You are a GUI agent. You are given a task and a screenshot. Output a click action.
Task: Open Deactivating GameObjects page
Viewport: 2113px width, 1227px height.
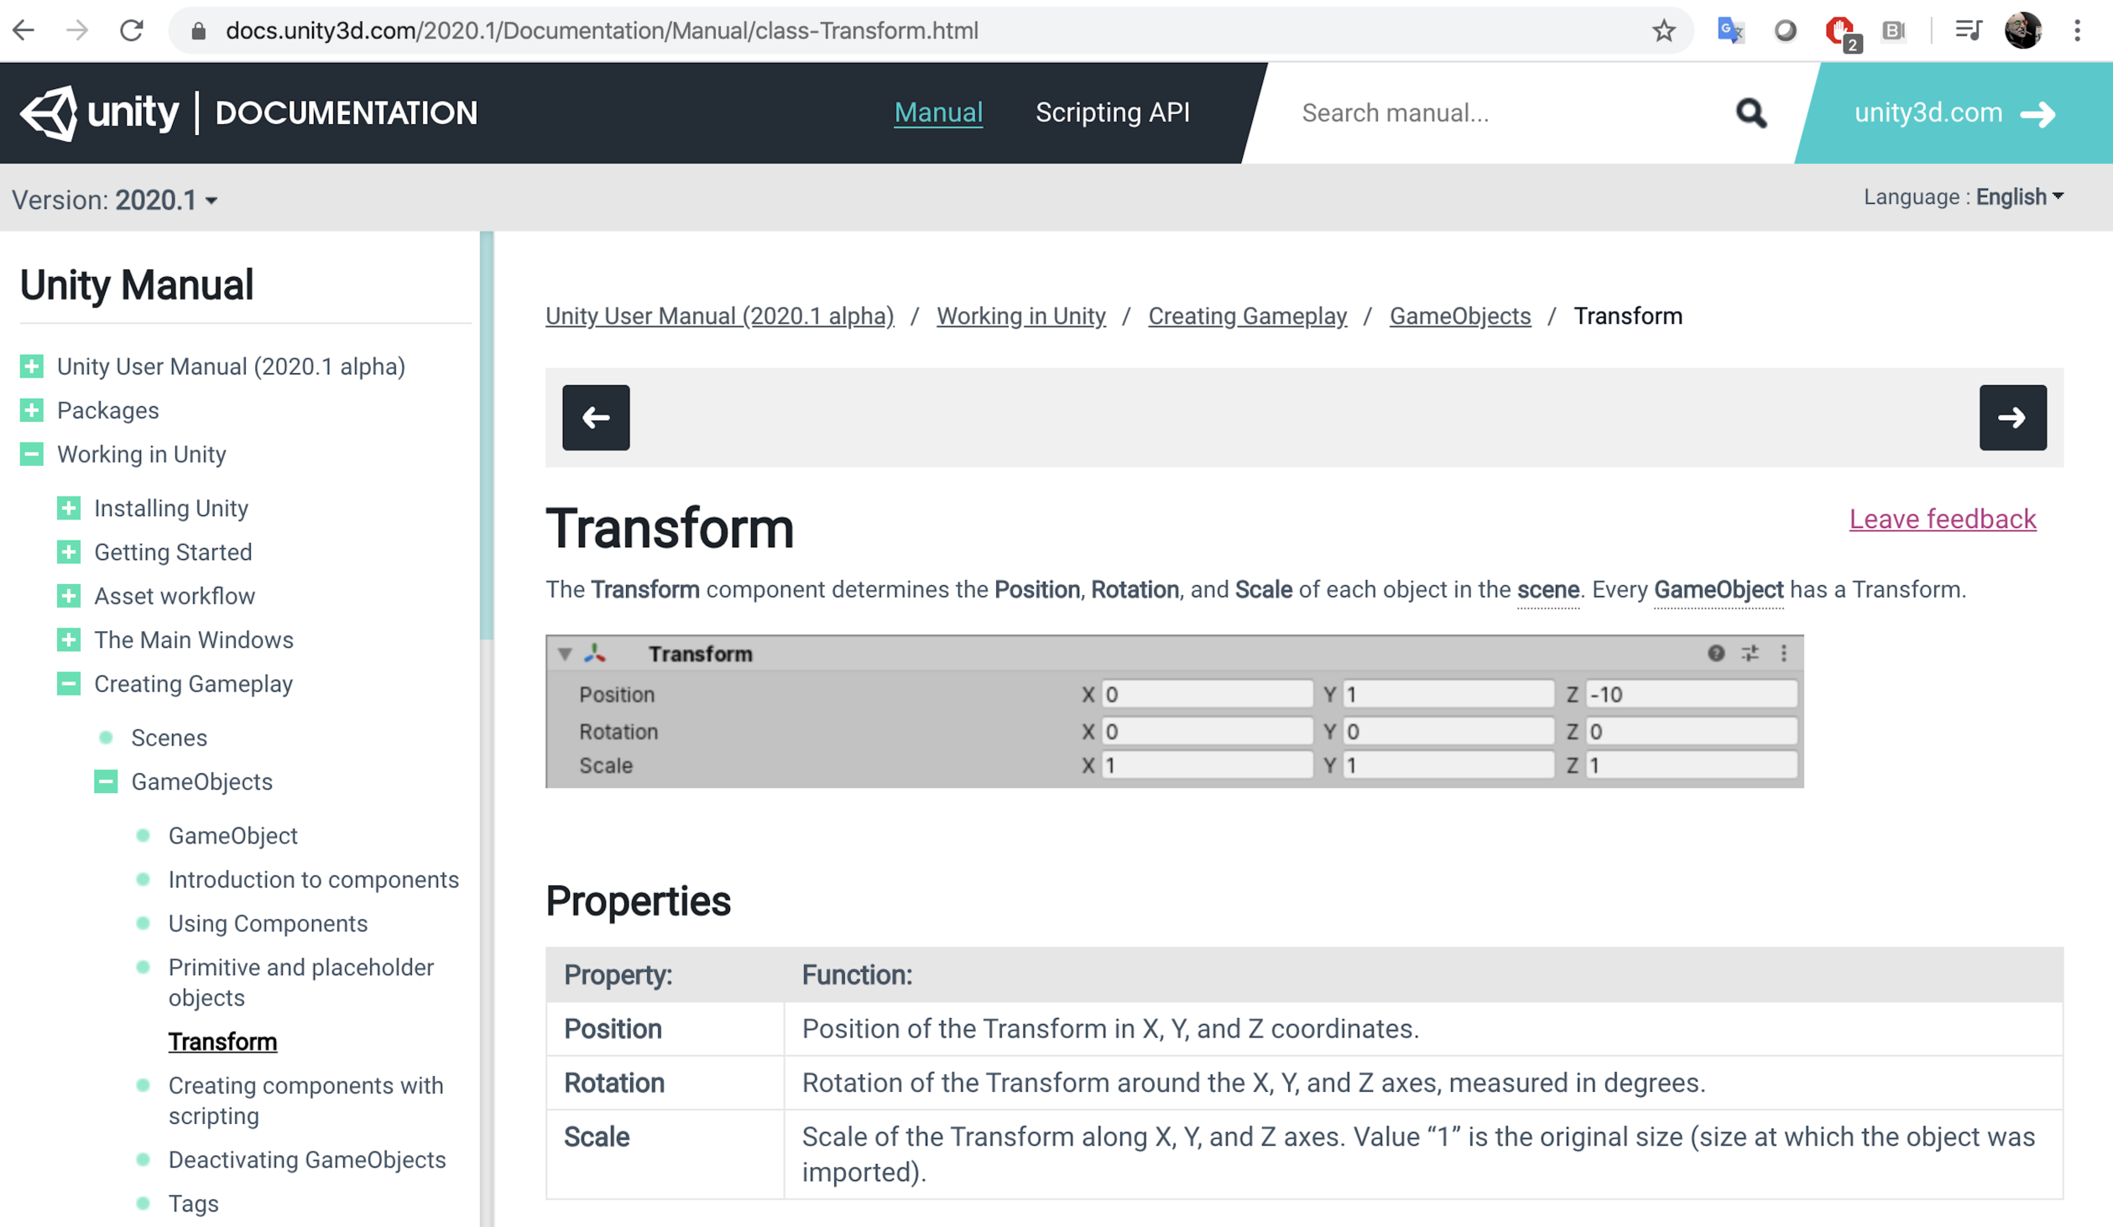point(307,1159)
